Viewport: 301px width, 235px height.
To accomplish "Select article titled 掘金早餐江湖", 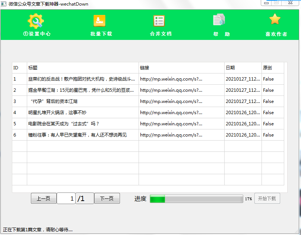I will tap(83, 90).
